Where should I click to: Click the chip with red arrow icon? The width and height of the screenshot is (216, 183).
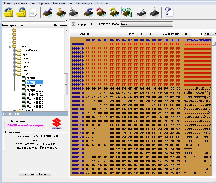click(101, 12)
